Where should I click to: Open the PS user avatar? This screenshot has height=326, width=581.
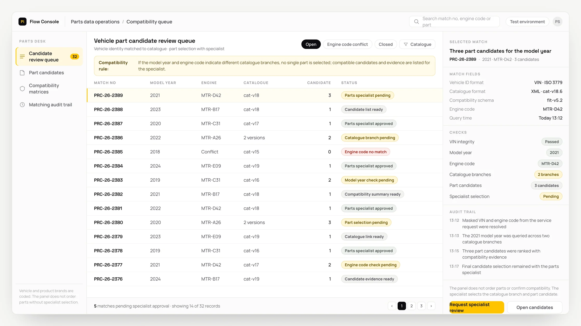click(557, 22)
